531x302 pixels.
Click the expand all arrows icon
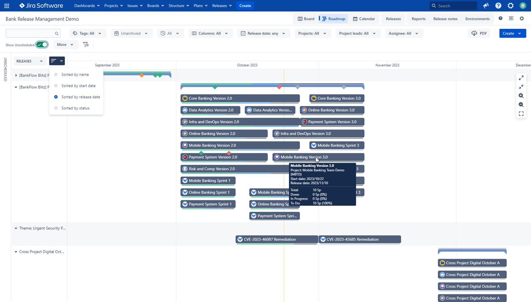(x=521, y=78)
